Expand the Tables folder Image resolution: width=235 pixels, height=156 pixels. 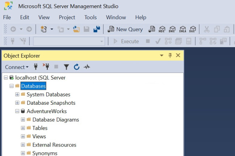point(23,128)
